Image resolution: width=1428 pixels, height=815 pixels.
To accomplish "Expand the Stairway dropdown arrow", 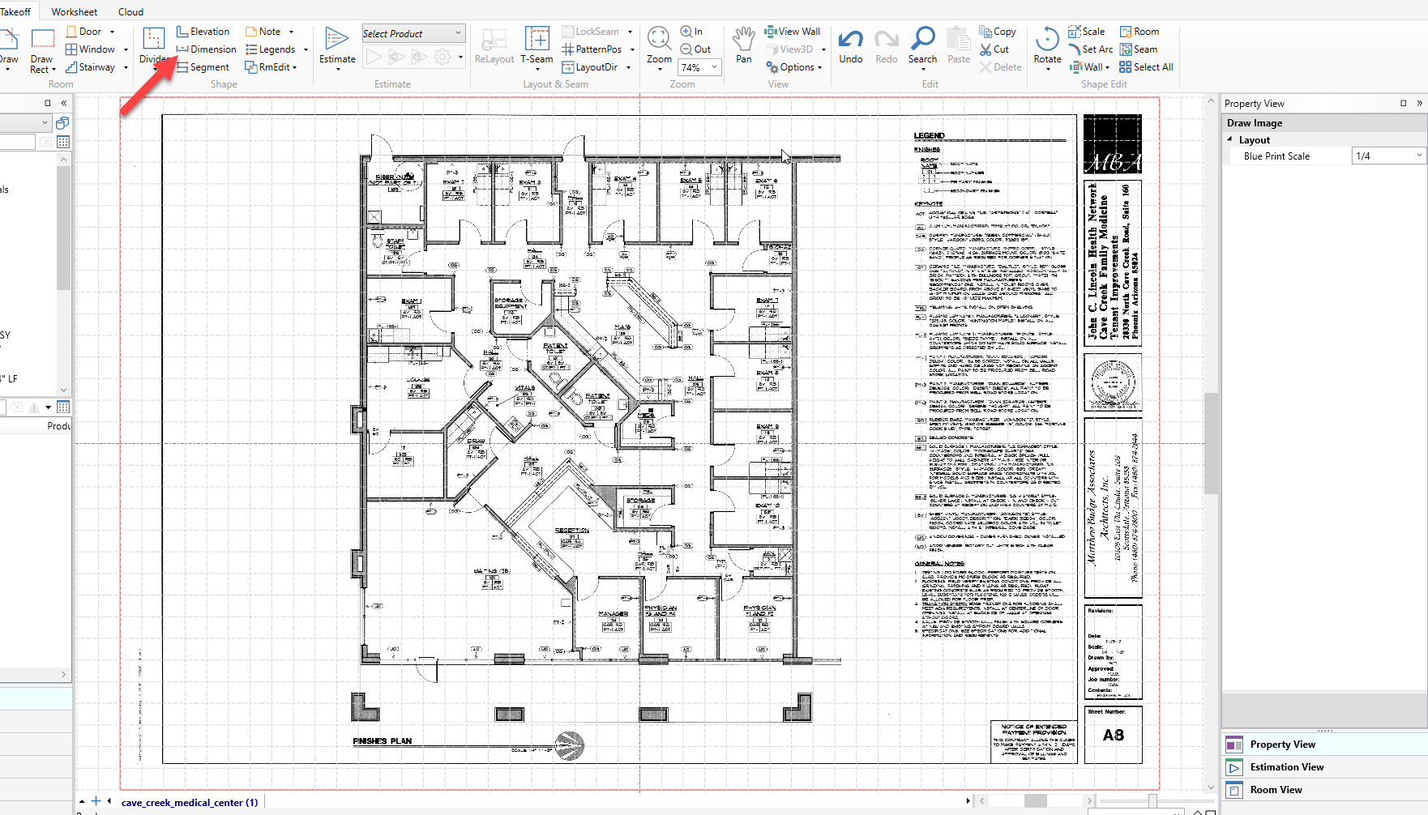I will tap(126, 67).
